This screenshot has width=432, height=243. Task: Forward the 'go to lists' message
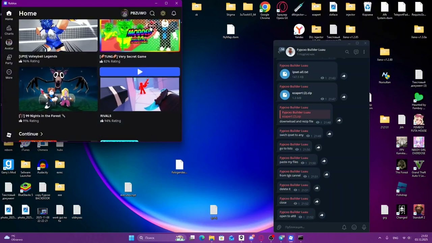point(318,147)
